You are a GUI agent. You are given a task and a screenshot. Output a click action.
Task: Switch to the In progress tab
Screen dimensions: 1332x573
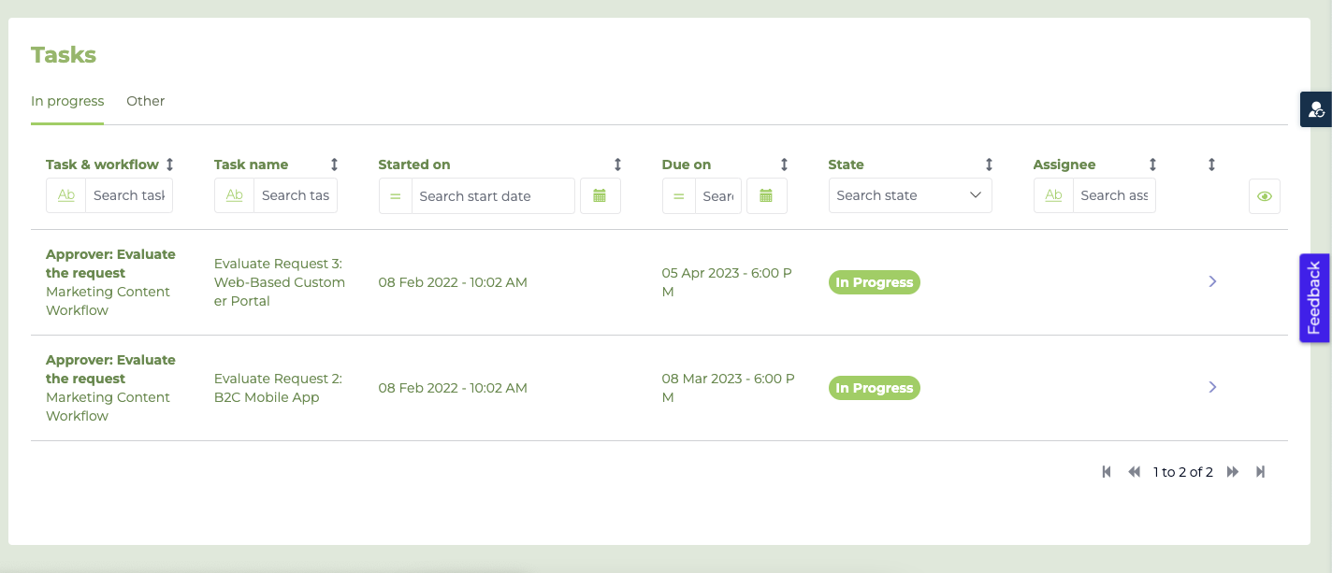[x=67, y=101]
